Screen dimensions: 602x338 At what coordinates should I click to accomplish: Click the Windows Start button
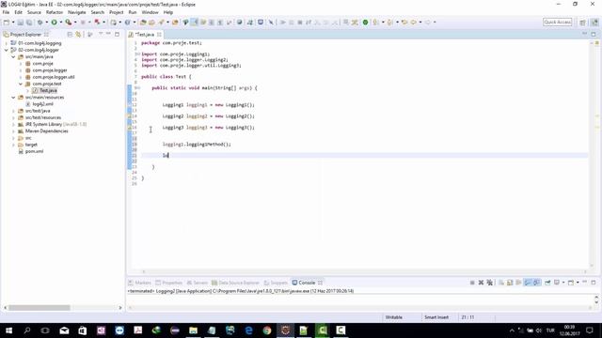pyautogui.click(x=8, y=330)
